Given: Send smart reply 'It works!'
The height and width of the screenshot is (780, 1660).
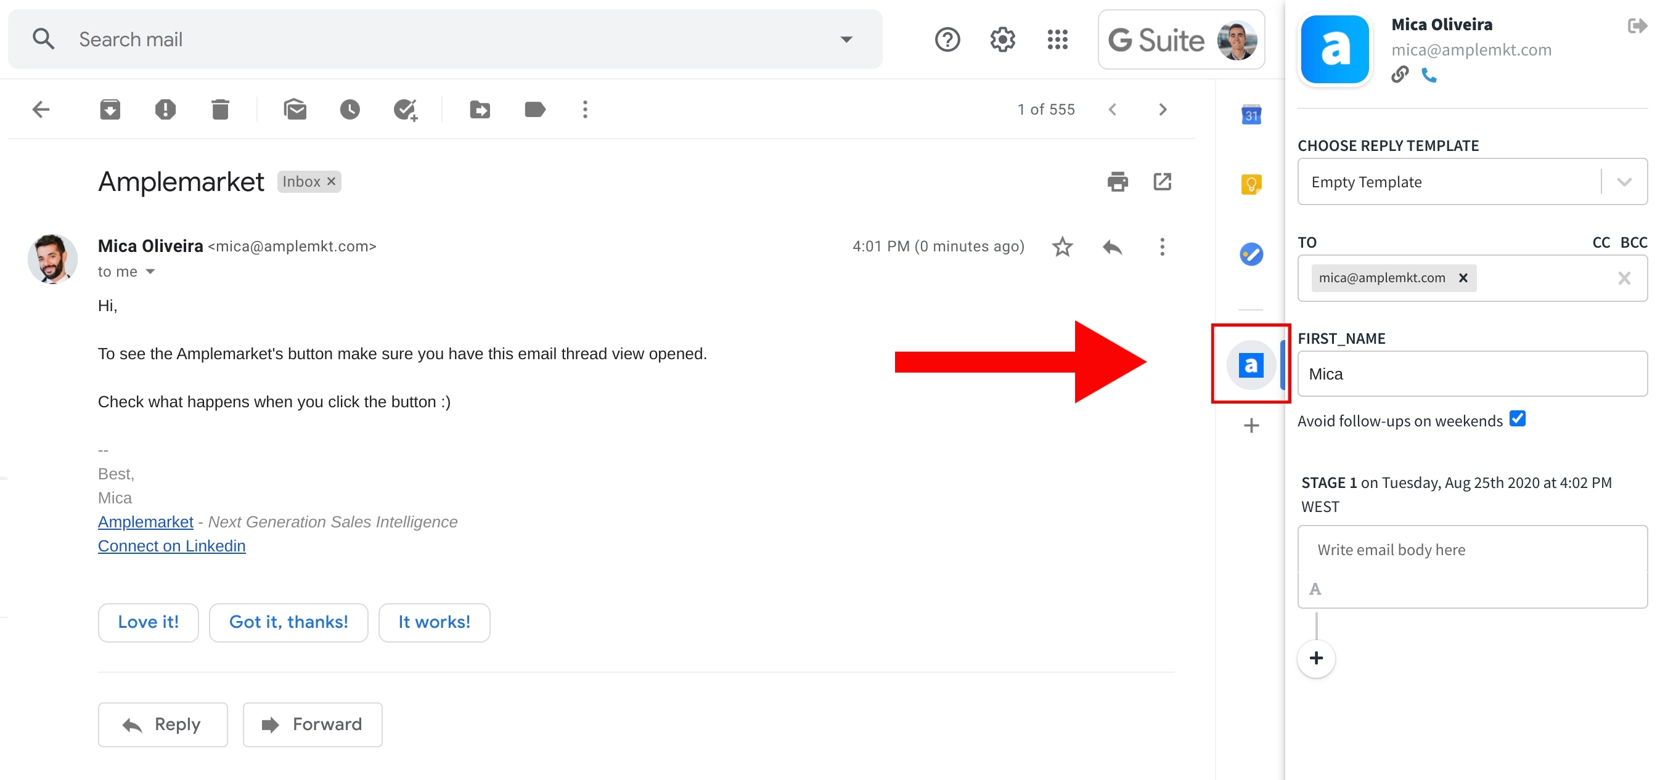Looking at the screenshot, I should tap(435, 622).
